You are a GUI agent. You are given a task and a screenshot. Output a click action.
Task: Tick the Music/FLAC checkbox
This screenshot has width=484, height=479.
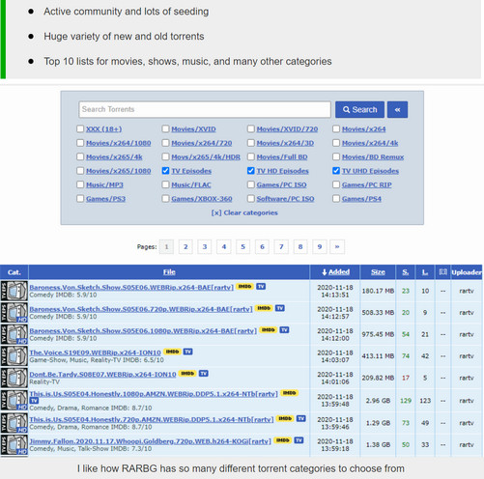click(165, 184)
